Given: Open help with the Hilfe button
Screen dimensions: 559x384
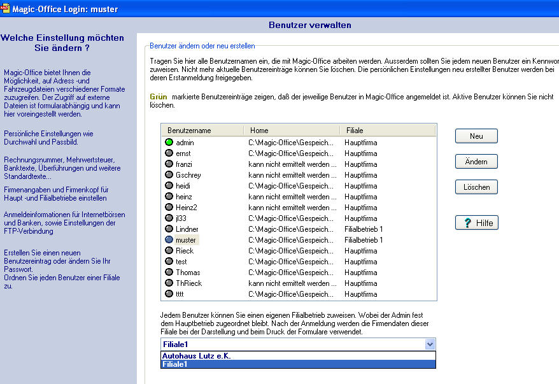Looking at the screenshot, I should pyautogui.click(x=477, y=223).
